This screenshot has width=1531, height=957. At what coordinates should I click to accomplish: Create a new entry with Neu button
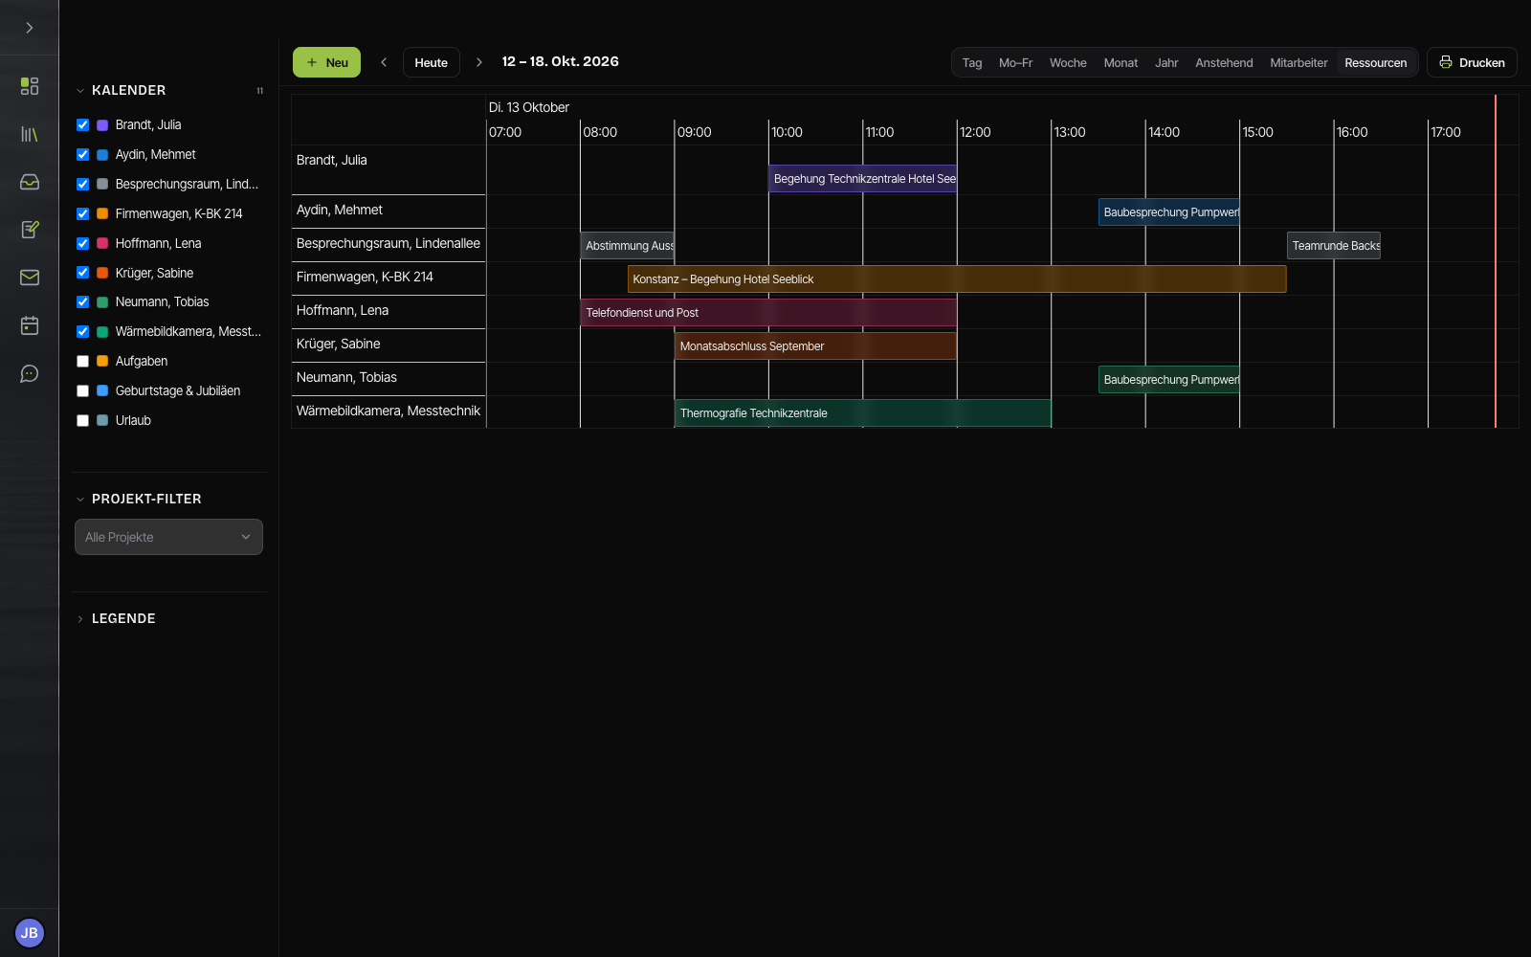coord(326,62)
